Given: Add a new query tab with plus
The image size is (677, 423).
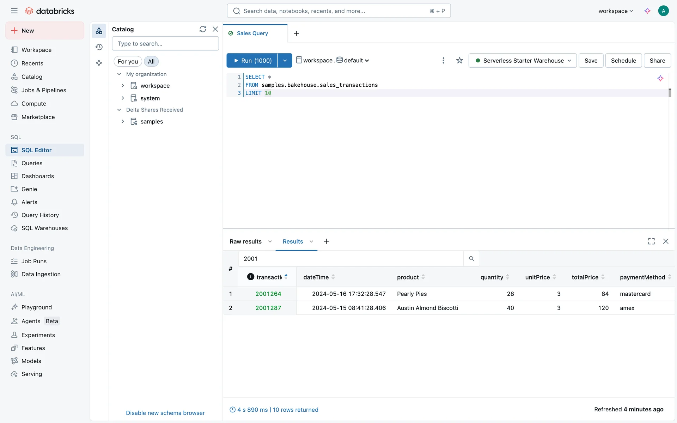Looking at the screenshot, I should click(297, 33).
